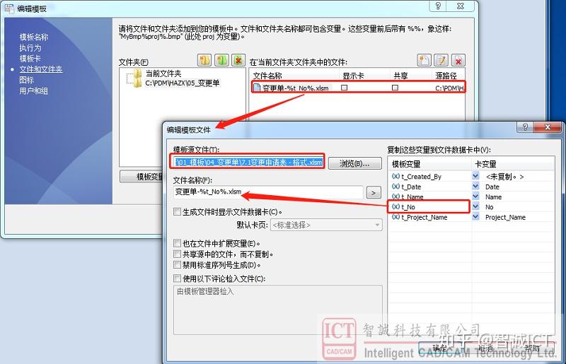This screenshot has width=566, height=364.
Task: Click the 共享 column header
Action: (400, 76)
